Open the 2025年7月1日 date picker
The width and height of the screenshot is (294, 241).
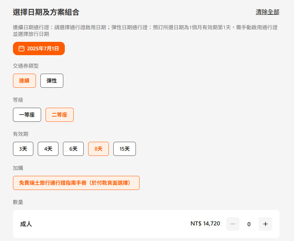(39, 48)
